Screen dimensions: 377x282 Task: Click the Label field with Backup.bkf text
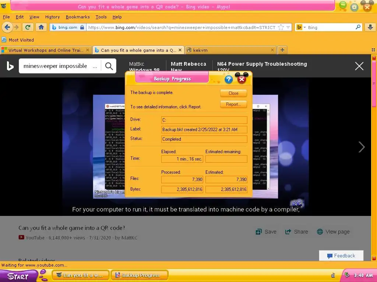[x=204, y=130]
